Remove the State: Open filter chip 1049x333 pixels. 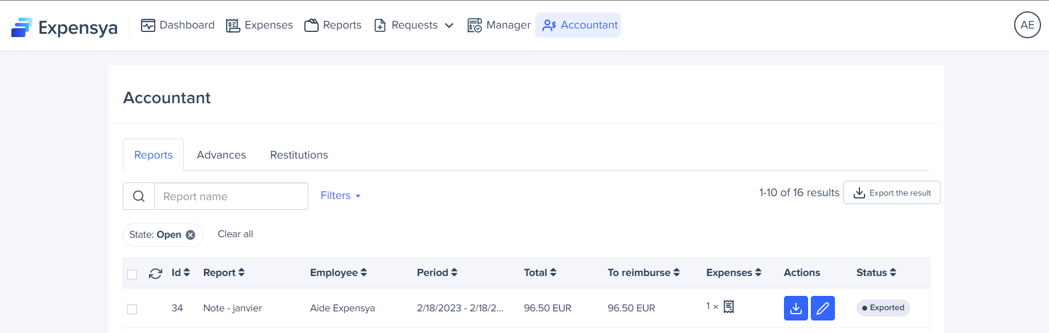(191, 235)
